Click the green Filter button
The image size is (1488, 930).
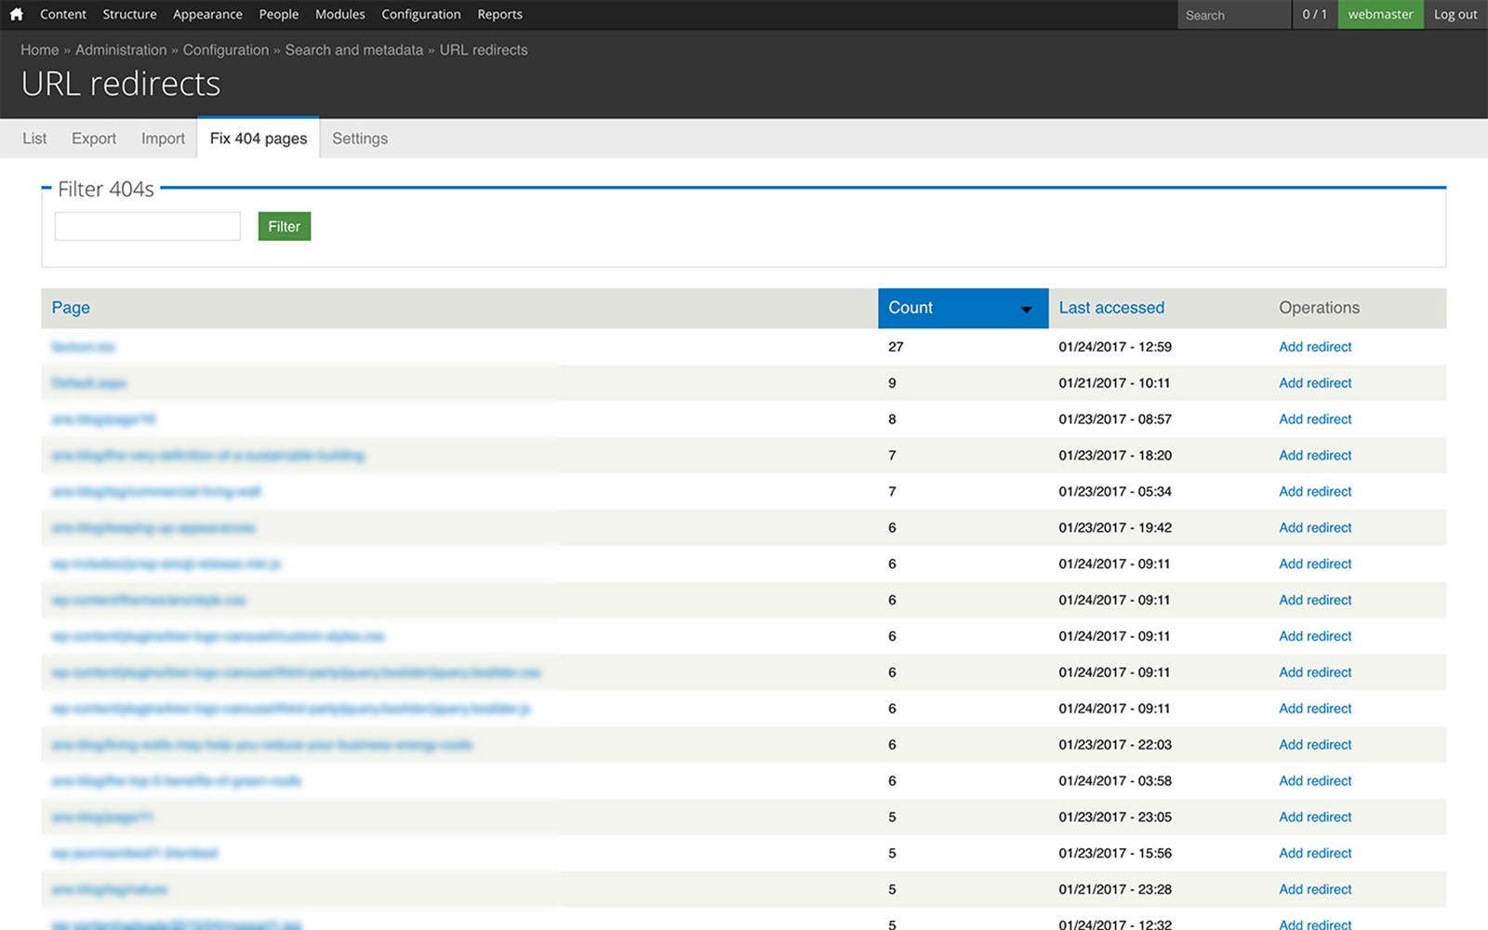285,226
